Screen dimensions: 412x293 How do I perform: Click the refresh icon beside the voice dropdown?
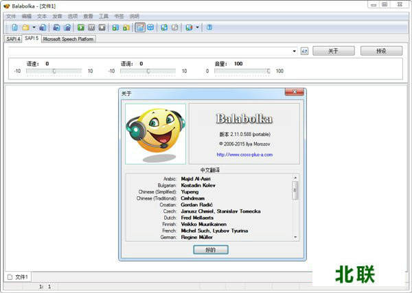click(304, 51)
